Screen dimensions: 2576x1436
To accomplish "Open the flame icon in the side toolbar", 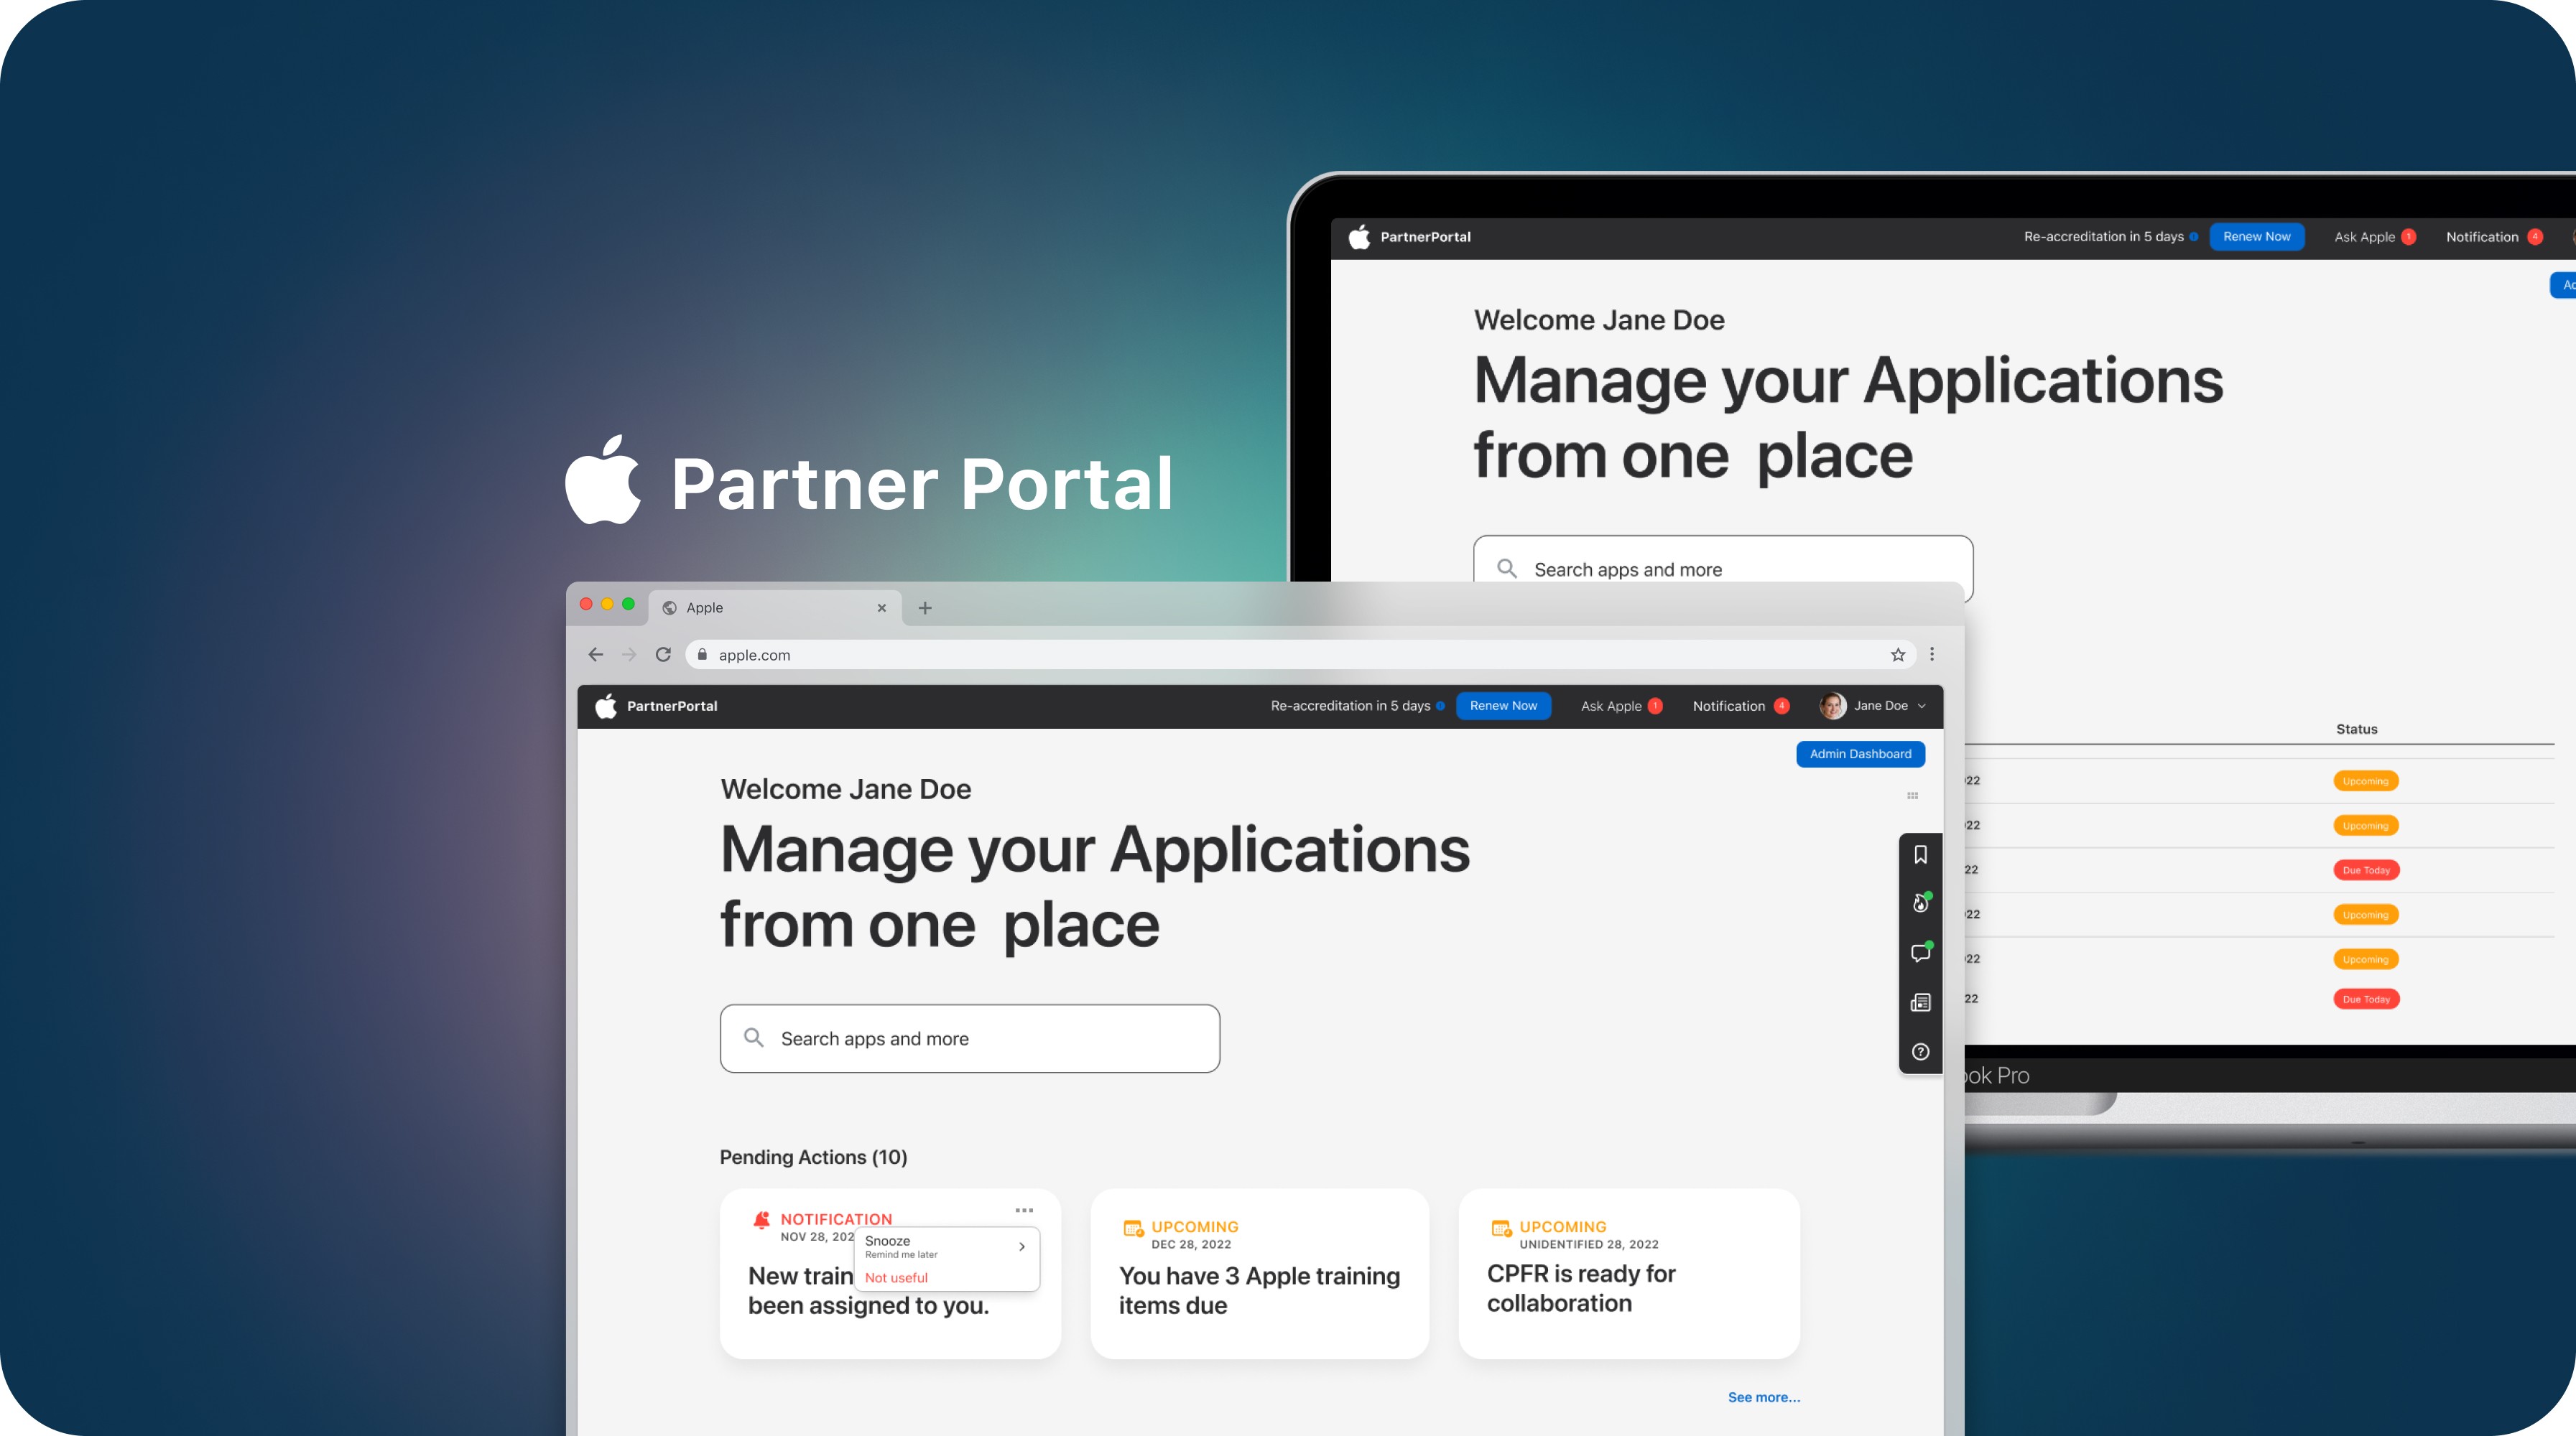I will tap(1920, 903).
